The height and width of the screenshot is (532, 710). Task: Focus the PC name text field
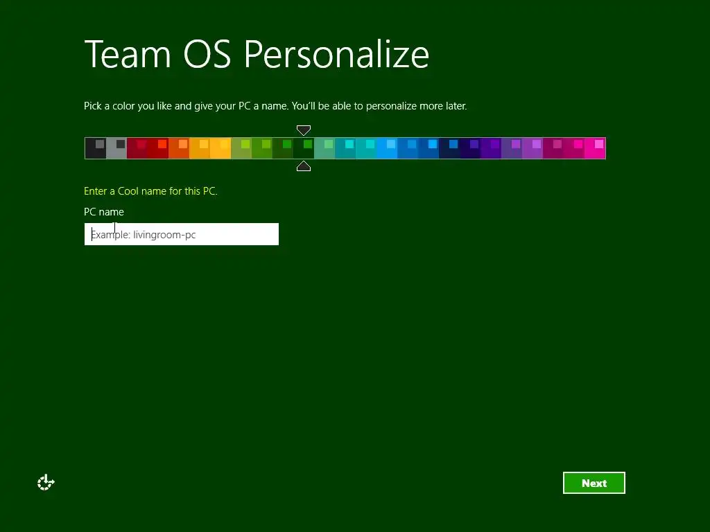click(x=182, y=234)
